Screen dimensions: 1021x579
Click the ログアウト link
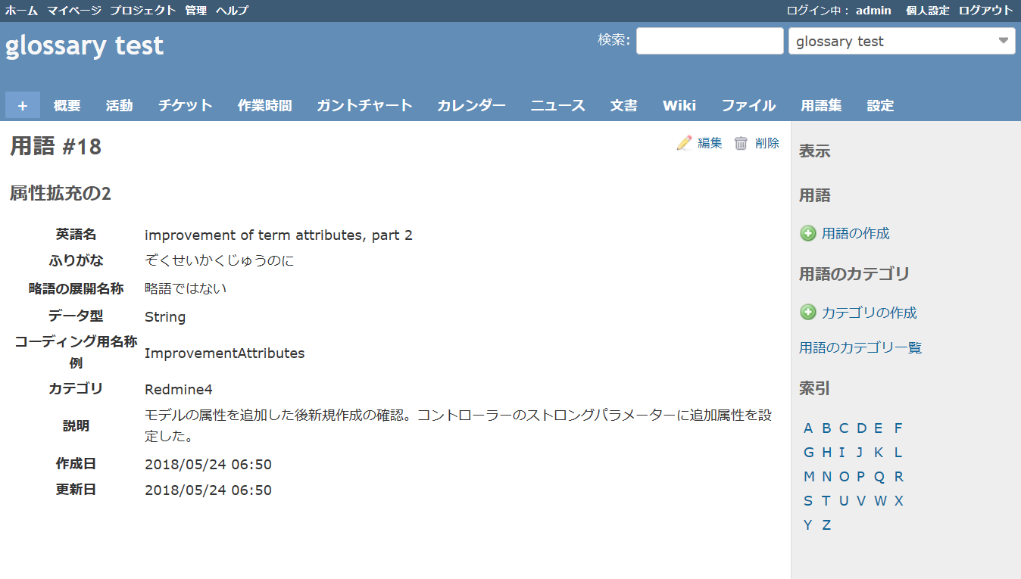click(x=985, y=11)
